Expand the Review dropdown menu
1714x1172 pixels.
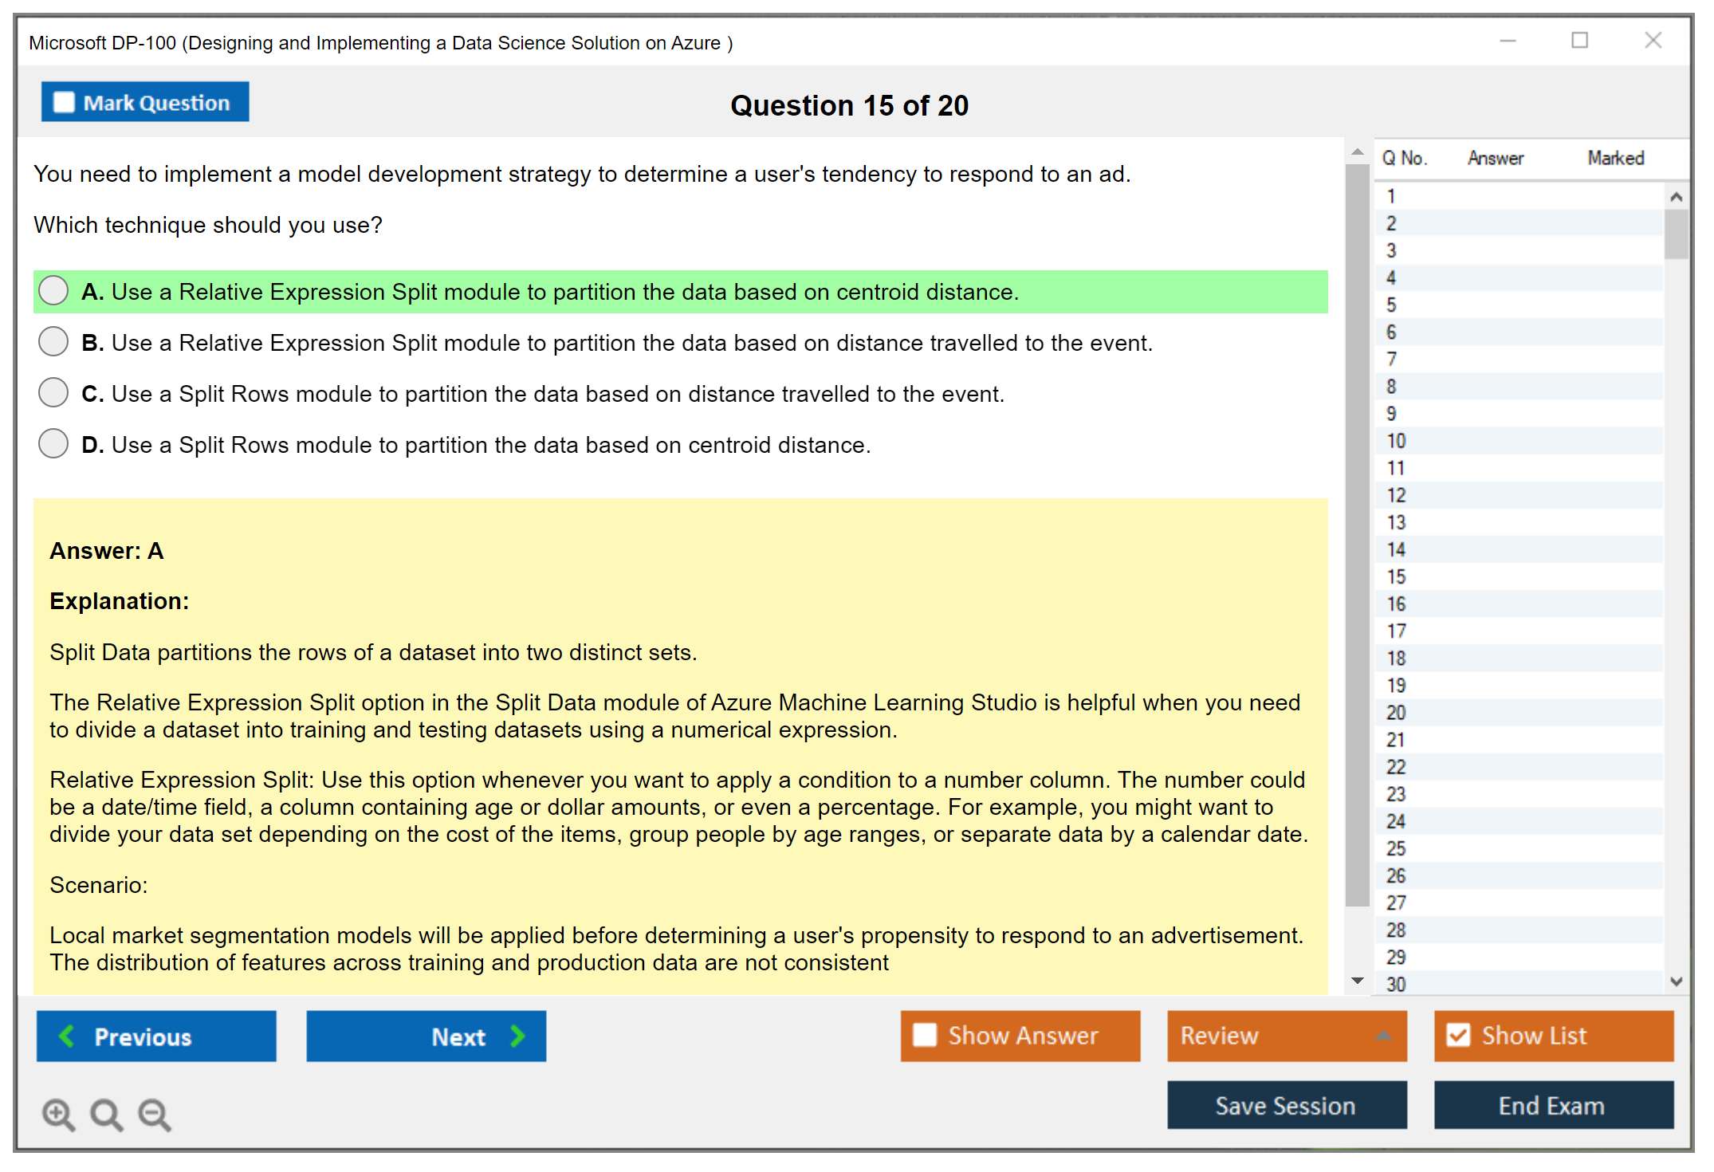pyautogui.click(x=1383, y=1036)
